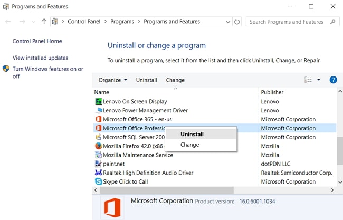The image size is (343, 220).
Task: Open the Organize dropdown menu
Action: [x=112, y=80]
